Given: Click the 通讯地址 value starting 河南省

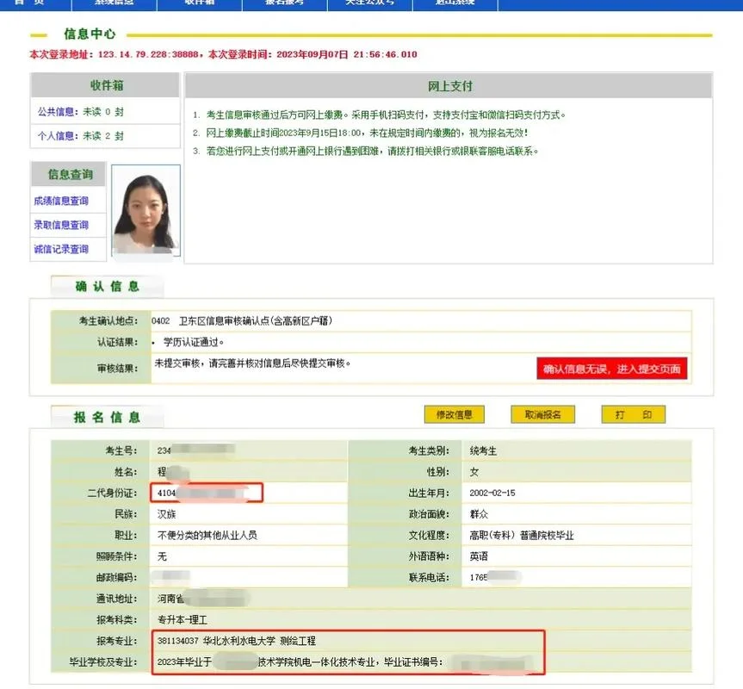Looking at the screenshot, I should pos(203,599).
